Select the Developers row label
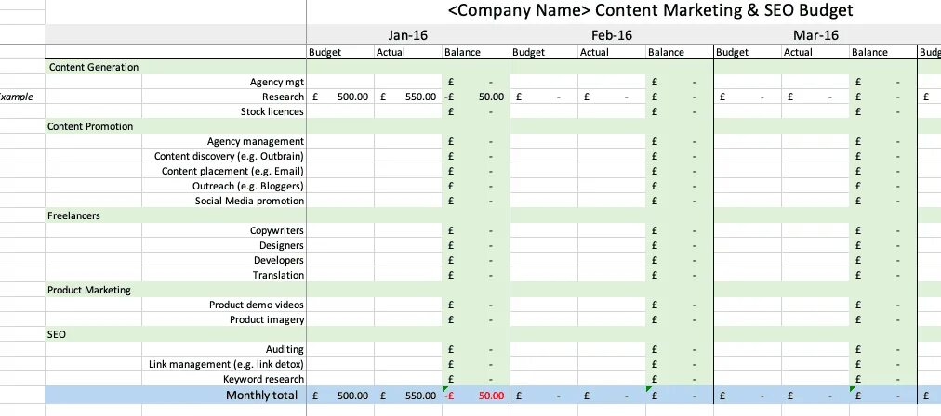The image size is (941, 416). pyautogui.click(x=278, y=260)
